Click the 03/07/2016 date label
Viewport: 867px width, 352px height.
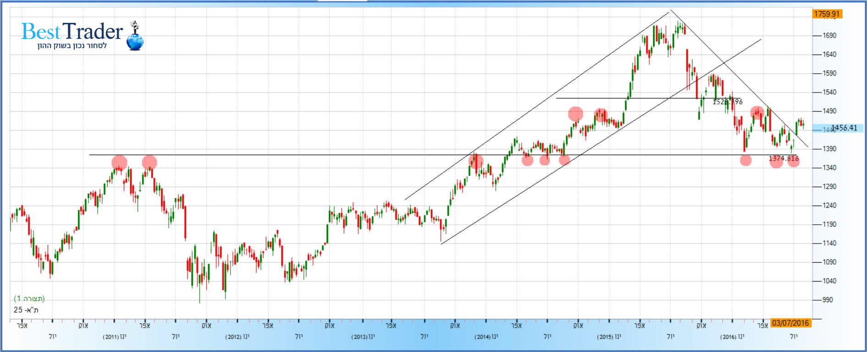(790, 323)
